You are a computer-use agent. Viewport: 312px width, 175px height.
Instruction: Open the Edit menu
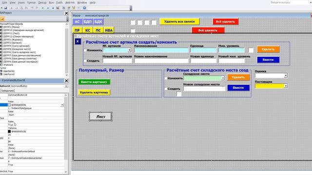[x=4, y=2]
